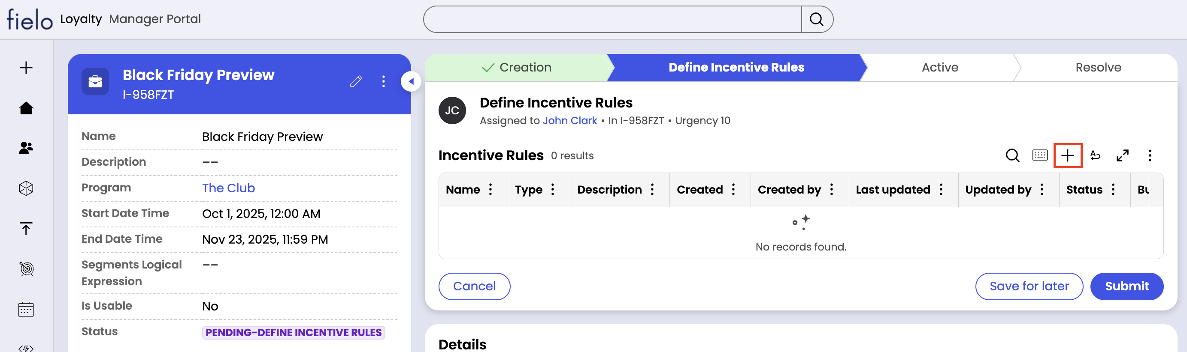Focus the global search input field
Screen dimensions: 1187x352
[612, 19]
